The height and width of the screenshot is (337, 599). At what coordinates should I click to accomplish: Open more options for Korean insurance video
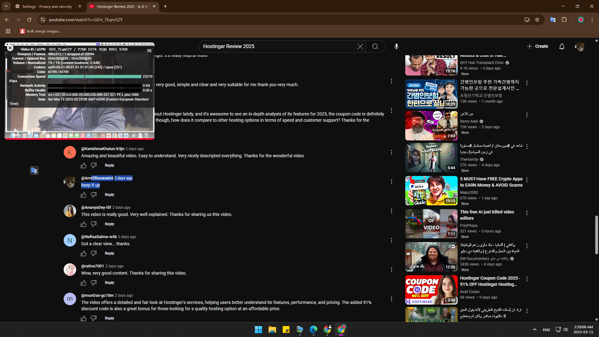click(527, 83)
